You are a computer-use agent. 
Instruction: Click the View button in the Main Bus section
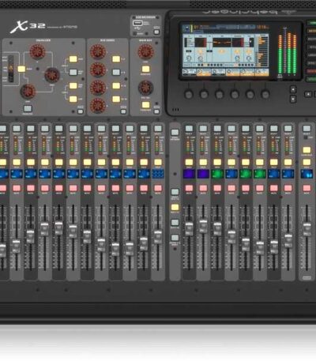tap(156, 111)
